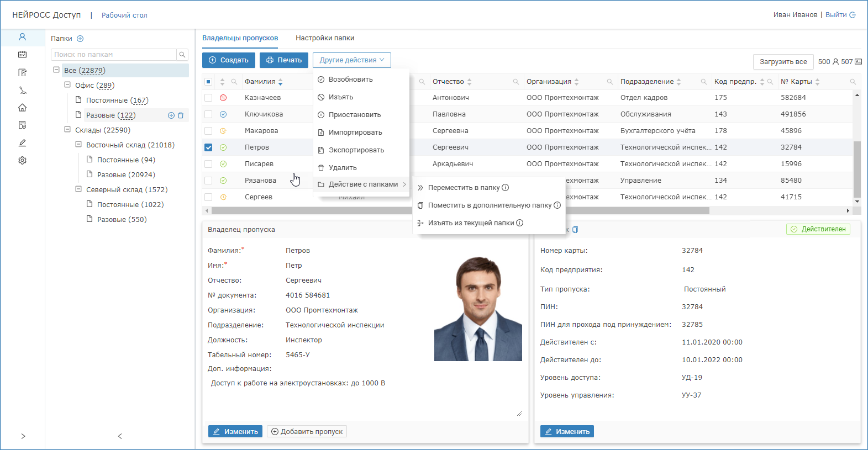
Task: Click the add-folder plus icon beside Папки
Action: tap(80, 39)
